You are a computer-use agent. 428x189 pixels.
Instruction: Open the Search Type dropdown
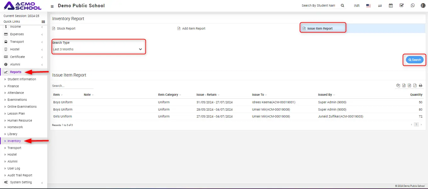98,49
